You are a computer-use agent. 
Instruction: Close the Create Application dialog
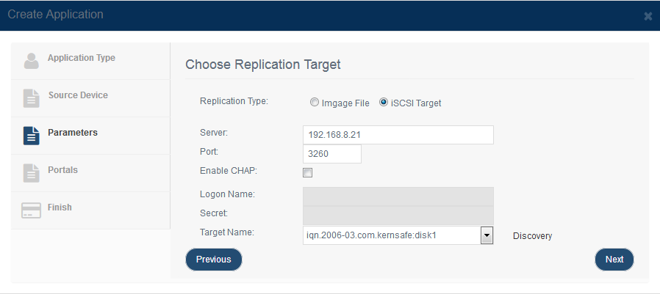[648, 16]
